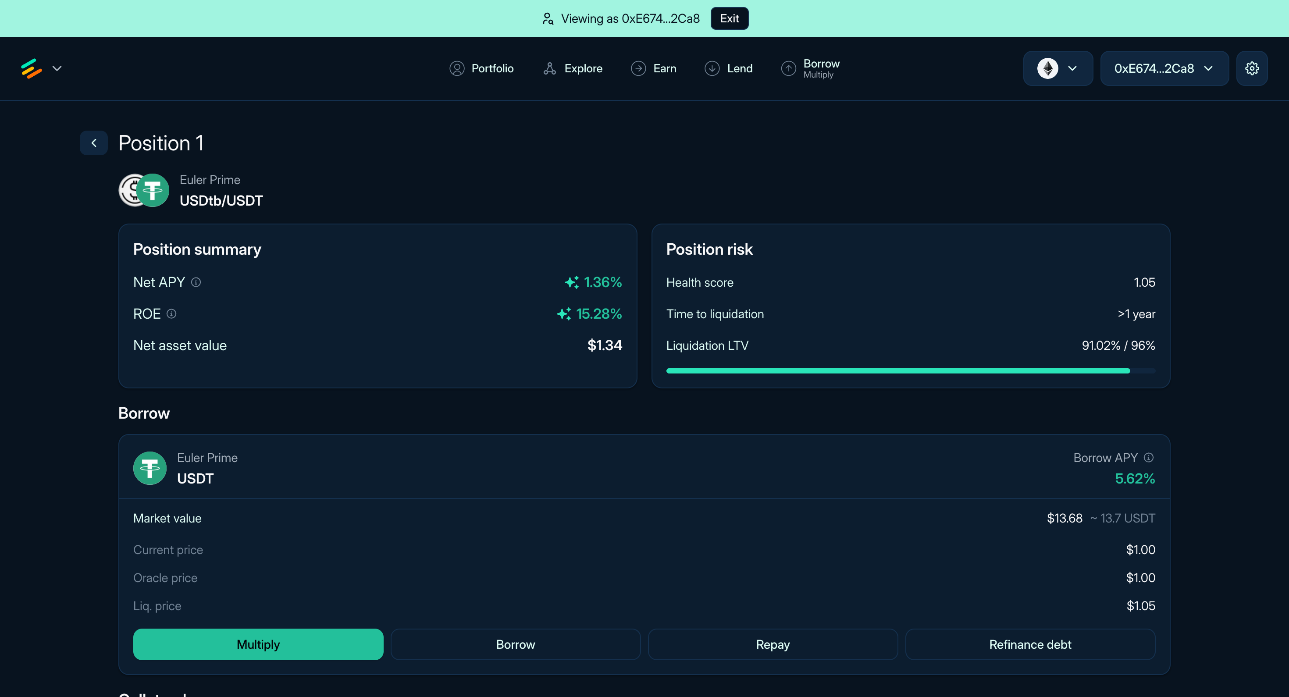Open the Earn section
1289x697 pixels.
tap(654, 68)
